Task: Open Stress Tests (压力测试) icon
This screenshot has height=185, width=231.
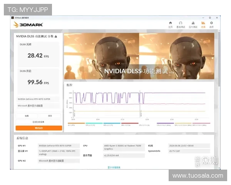Action: [192, 24]
